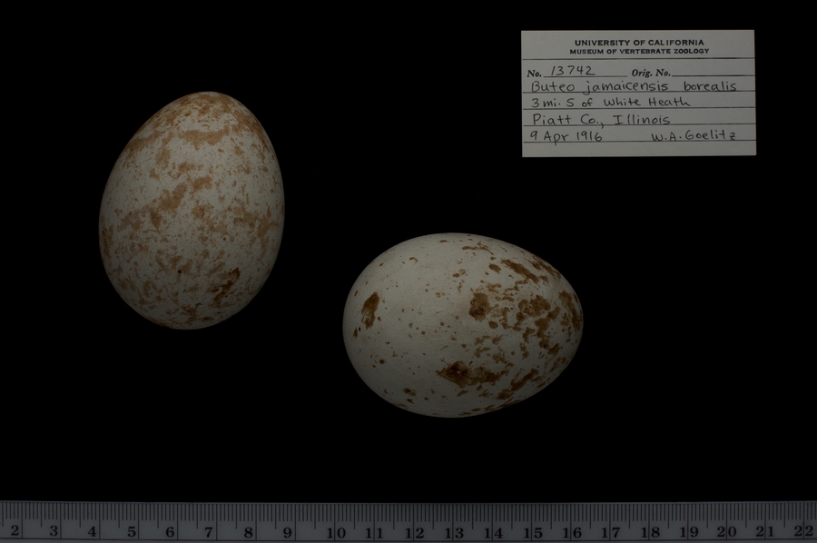Click the '13' mark on the ruler
The width and height of the screenshot is (817, 543).
(x=454, y=533)
